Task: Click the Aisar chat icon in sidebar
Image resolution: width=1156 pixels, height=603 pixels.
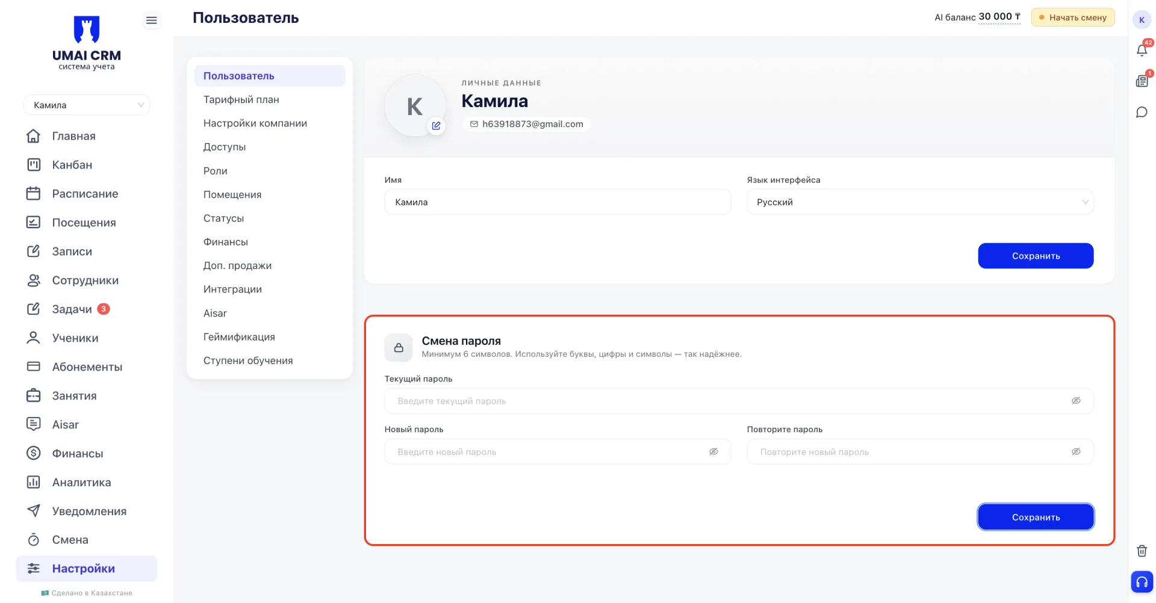Action: coord(34,425)
